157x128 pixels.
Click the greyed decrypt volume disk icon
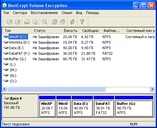(35, 22)
